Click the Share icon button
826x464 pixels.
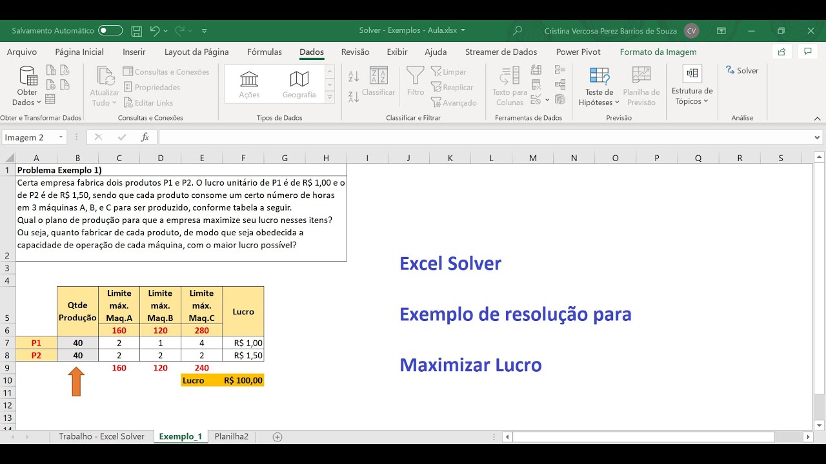pyautogui.click(x=782, y=52)
